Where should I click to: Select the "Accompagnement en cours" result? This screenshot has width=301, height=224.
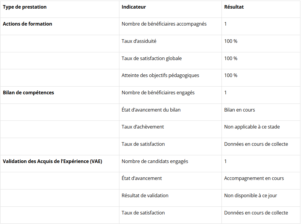tap(254, 178)
